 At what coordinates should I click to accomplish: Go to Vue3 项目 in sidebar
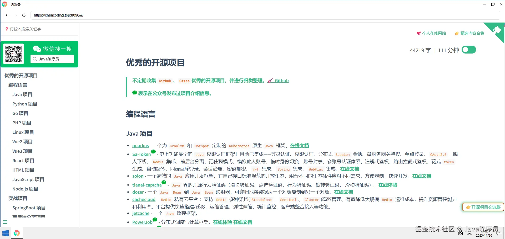click(x=22, y=151)
